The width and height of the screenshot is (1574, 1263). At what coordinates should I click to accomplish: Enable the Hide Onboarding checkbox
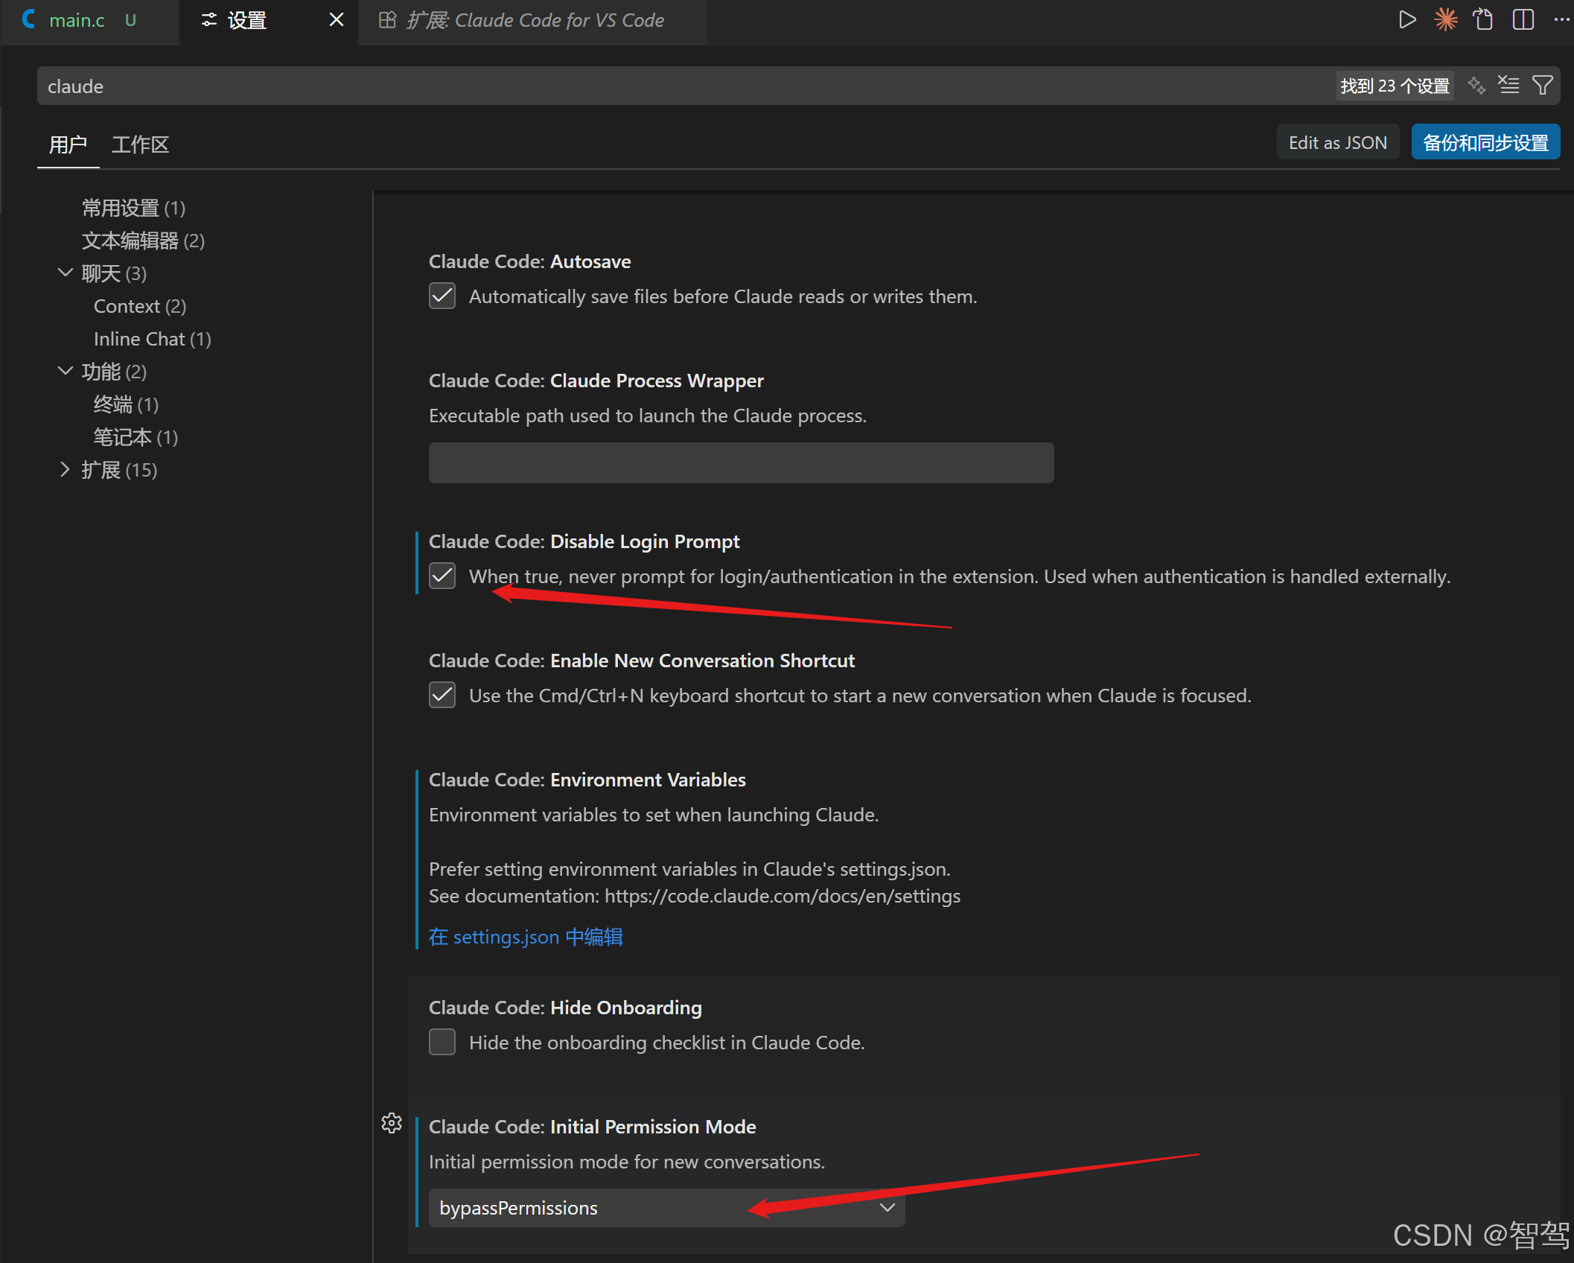[x=442, y=1042]
